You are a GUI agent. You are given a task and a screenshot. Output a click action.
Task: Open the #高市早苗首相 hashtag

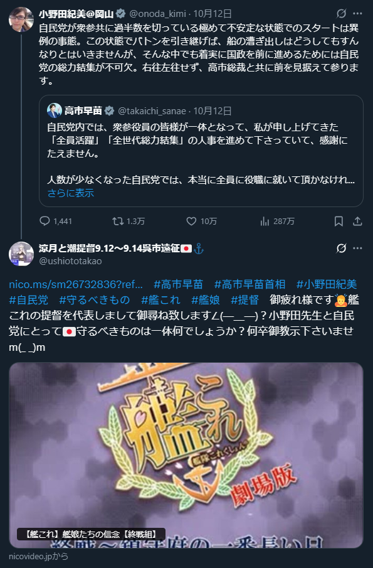250,284
